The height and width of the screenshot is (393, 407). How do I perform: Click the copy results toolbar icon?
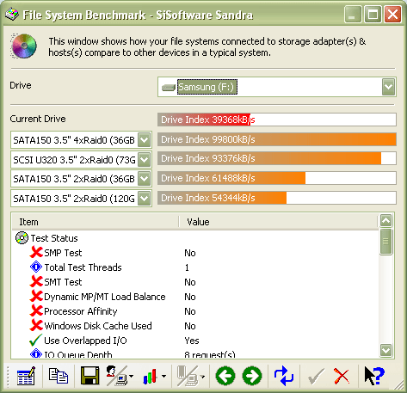59,376
